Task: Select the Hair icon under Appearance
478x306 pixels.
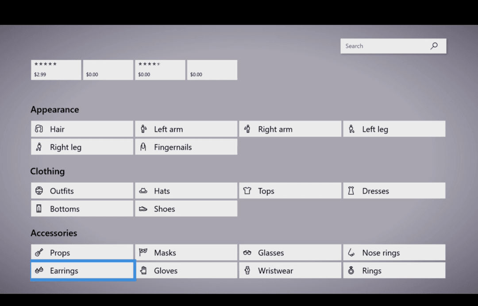Action: (39, 129)
